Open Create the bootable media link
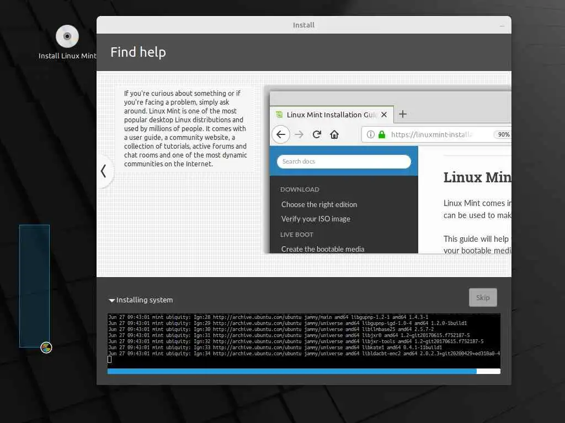Screen dimensions: 565x423 click(x=322, y=249)
